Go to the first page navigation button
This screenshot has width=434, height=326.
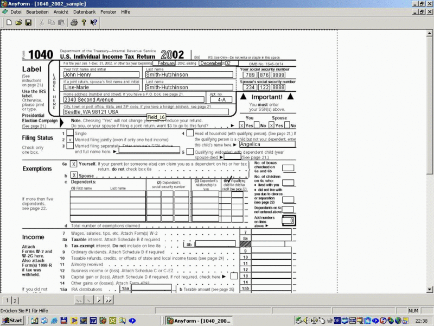(x=79, y=300)
